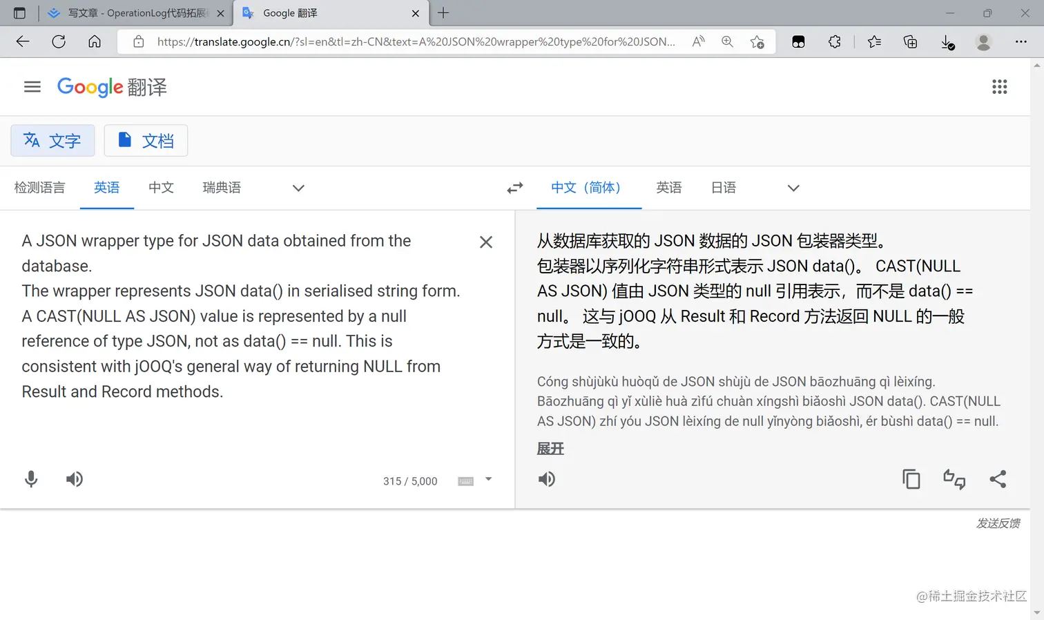Clear the source text with X

click(486, 242)
